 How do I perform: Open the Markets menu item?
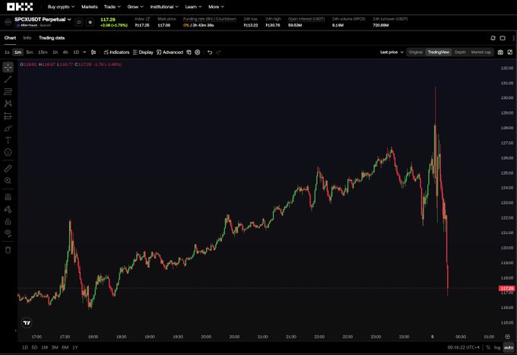click(x=90, y=7)
